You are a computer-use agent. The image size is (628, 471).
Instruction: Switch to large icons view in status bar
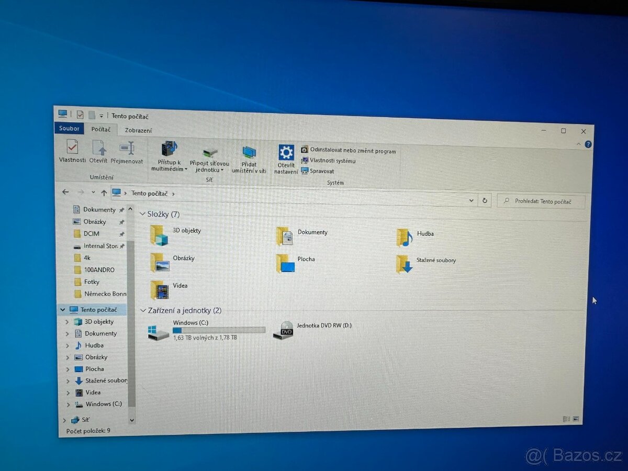[575, 418]
